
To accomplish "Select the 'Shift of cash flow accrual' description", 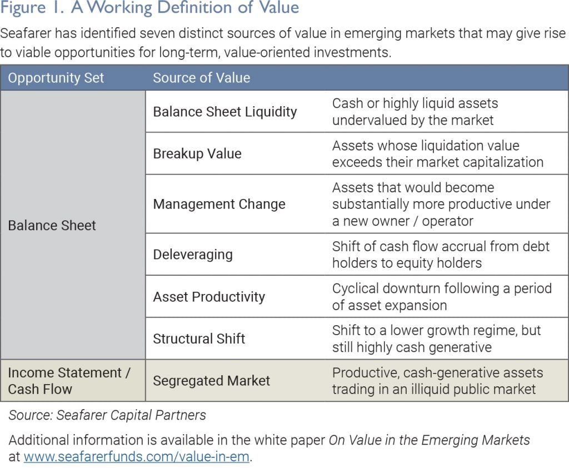I will click(x=441, y=255).
